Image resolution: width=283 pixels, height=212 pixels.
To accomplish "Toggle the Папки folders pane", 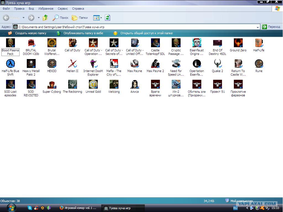I will pyautogui.click(x=80, y=18).
